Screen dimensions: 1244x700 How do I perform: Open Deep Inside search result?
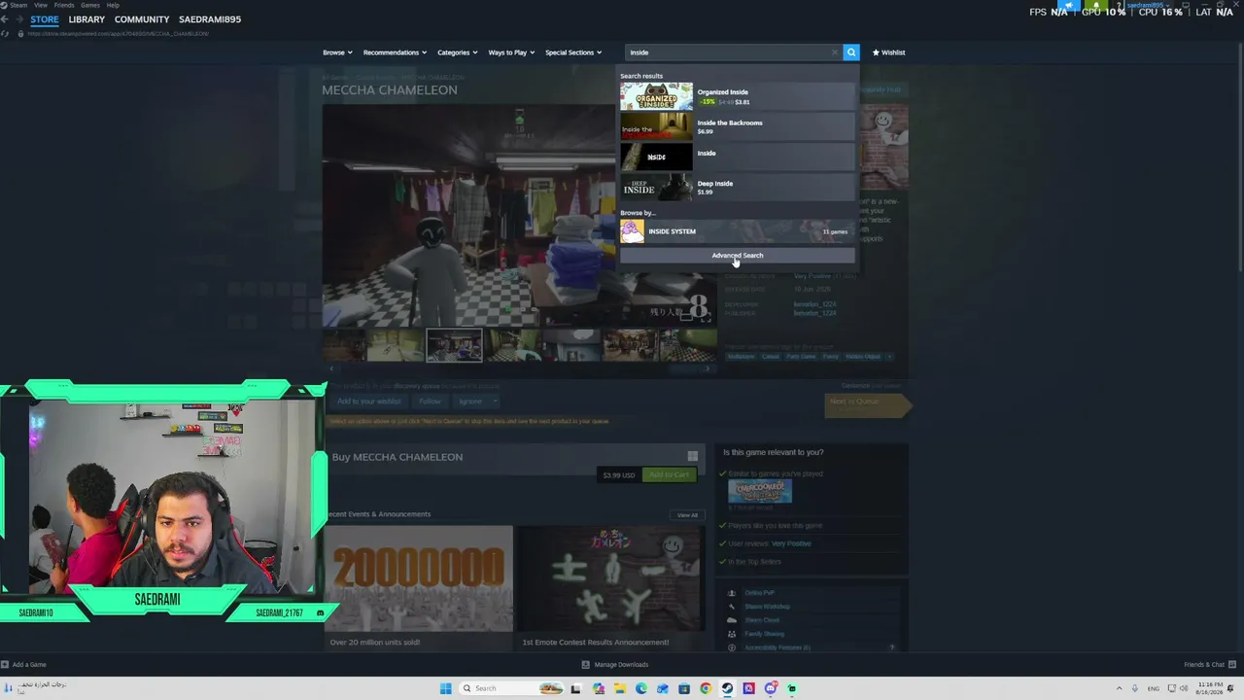coord(738,187)
